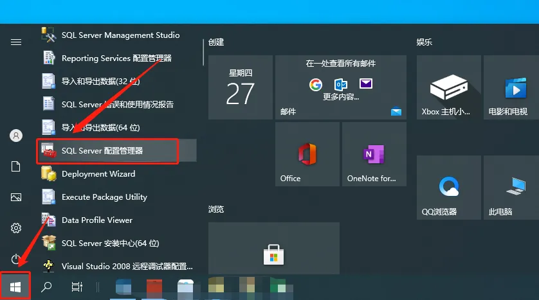Open 此电脑 tile
539x300 pixels.
pos(511,188)
